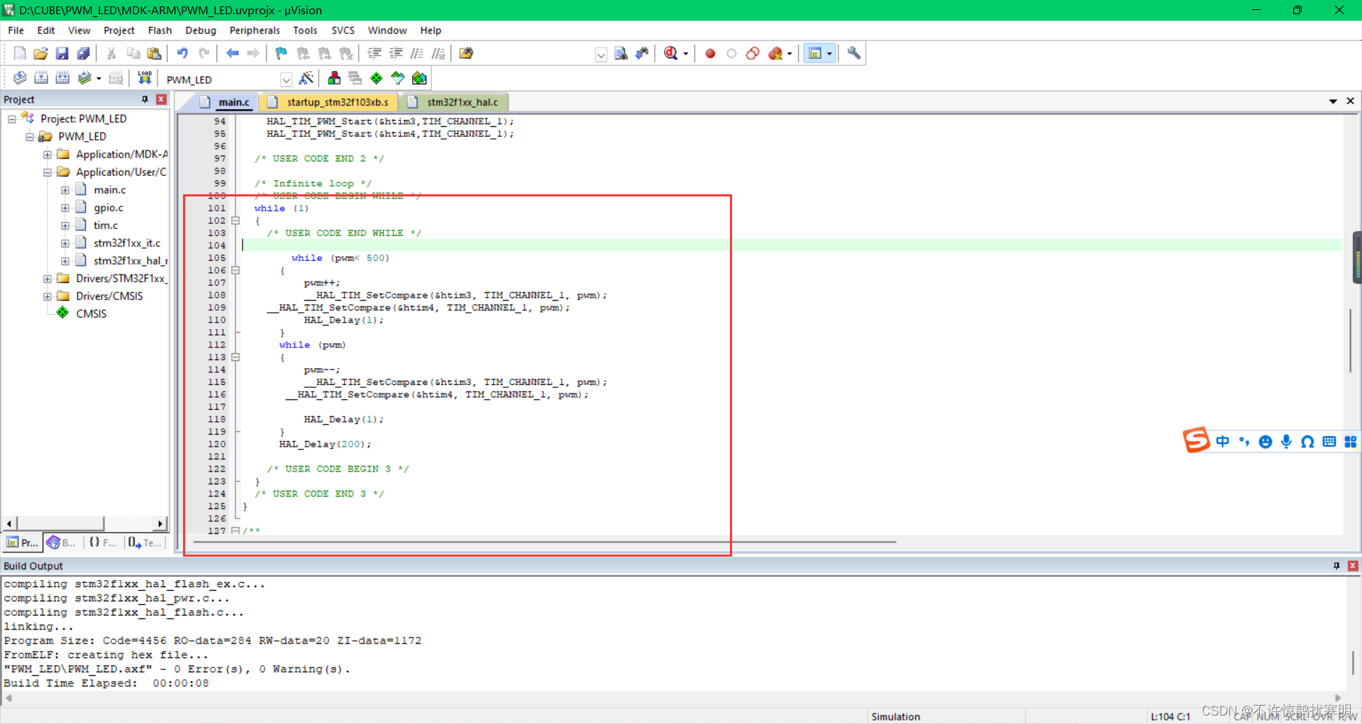The width and height of the screenshot is (1362, 724).
Task: Open the Project menu
Action: 118,30
